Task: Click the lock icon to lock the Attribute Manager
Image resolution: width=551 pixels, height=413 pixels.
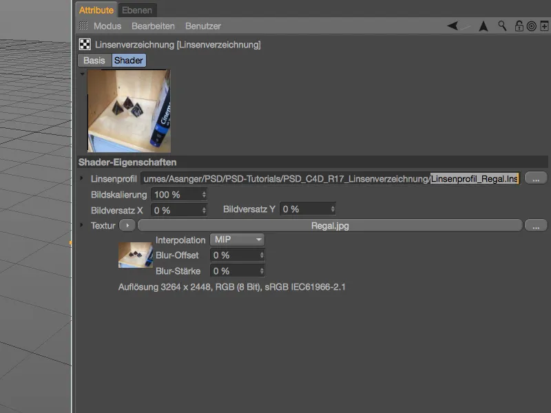Action: pyautogui.click(x=519, y=25)
